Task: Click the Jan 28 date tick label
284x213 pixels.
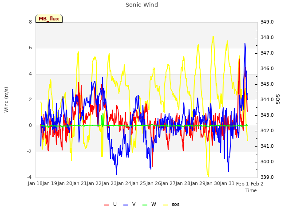Action: click(183, 184)
